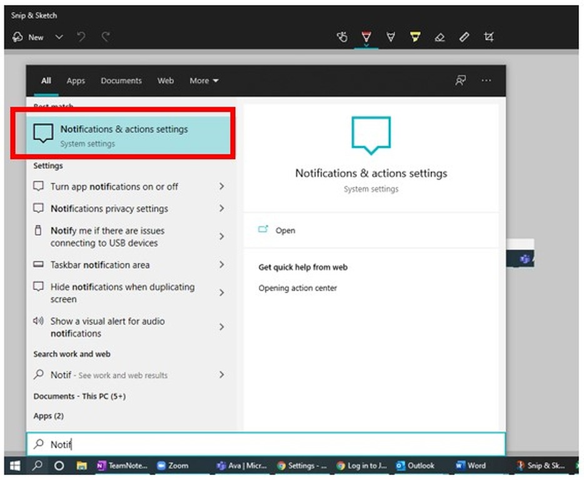Select the ballpoint pen tool
This screenshot has width=584, height=480.
tap(366, 37)
